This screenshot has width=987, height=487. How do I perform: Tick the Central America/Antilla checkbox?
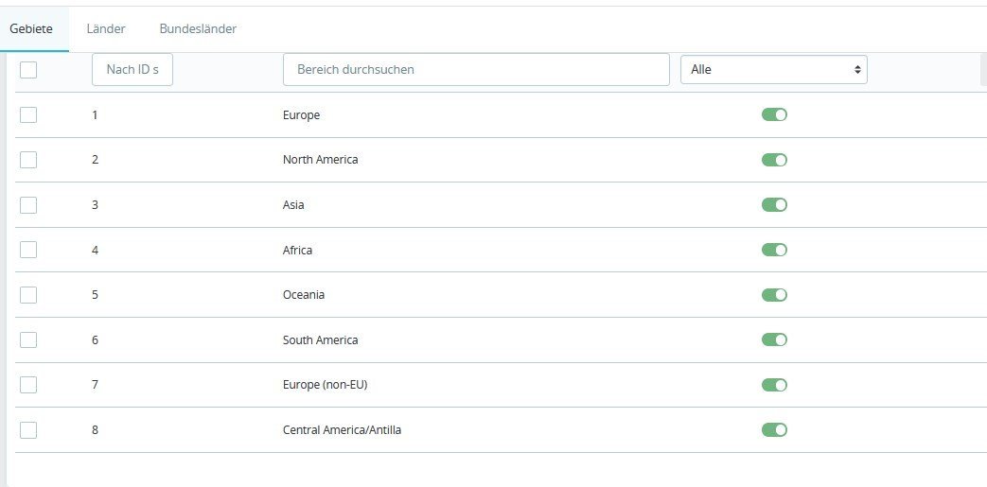coord(28,429)
